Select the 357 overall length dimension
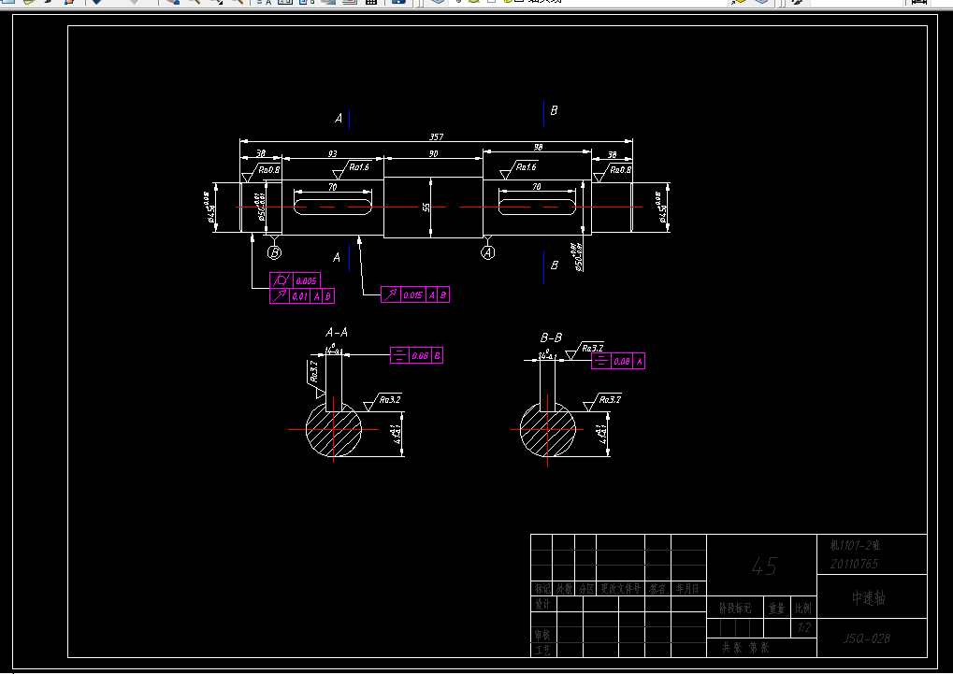 (x=437, y=136)
